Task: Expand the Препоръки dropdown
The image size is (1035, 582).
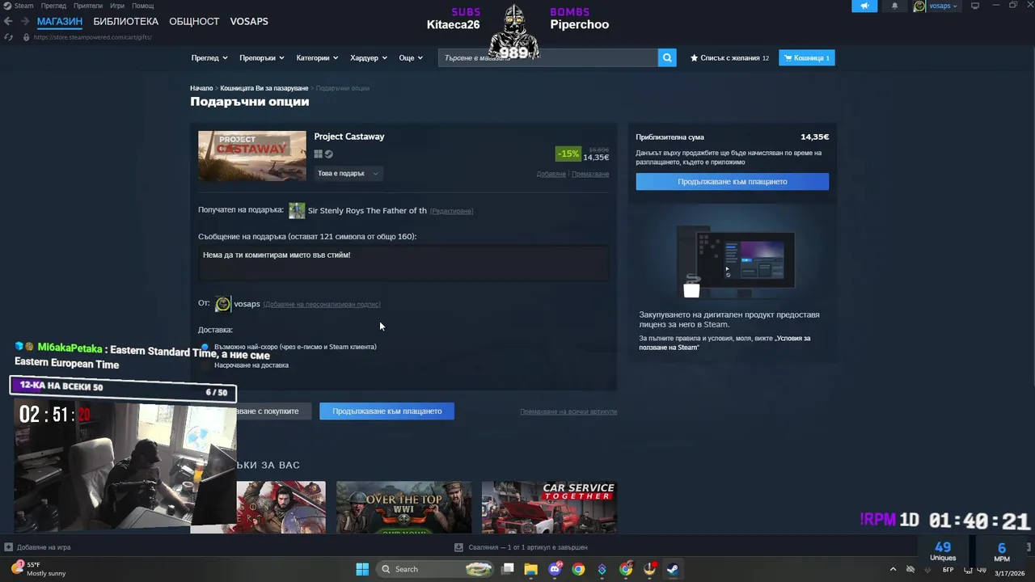Action: click(262, 58)
